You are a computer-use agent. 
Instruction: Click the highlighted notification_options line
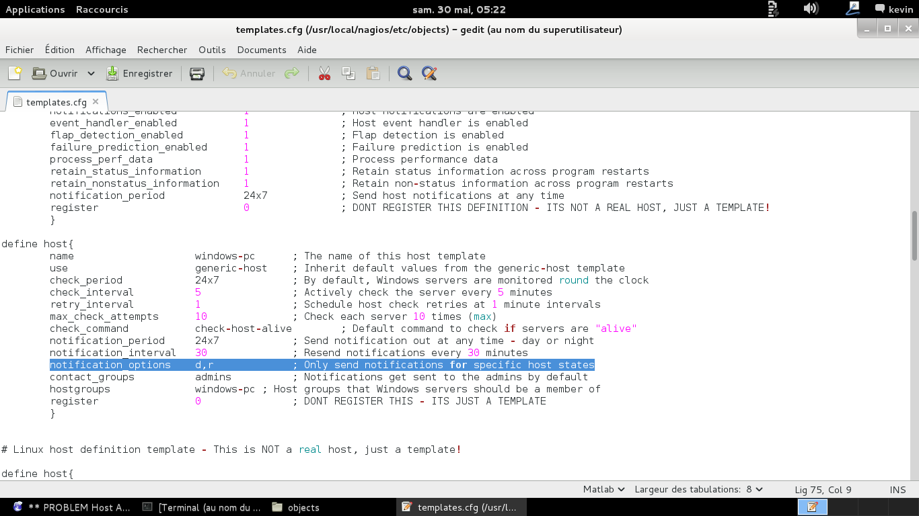coord(322,365)
